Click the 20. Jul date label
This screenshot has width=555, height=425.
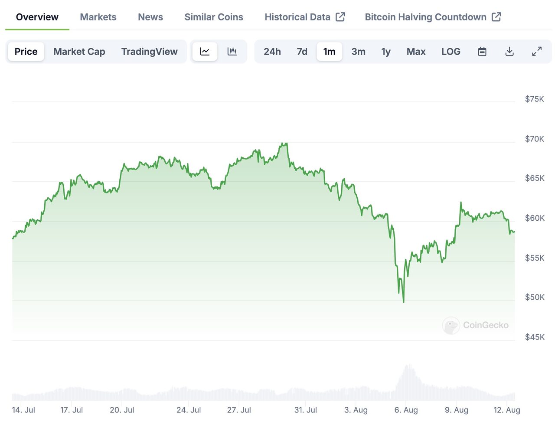122,410
